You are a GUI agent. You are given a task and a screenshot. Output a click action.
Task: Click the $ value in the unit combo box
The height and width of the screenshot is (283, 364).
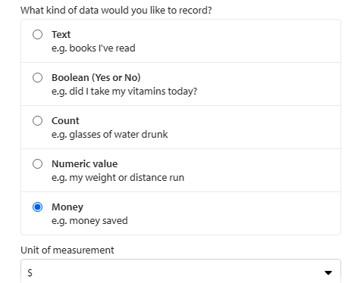point(30,272)
